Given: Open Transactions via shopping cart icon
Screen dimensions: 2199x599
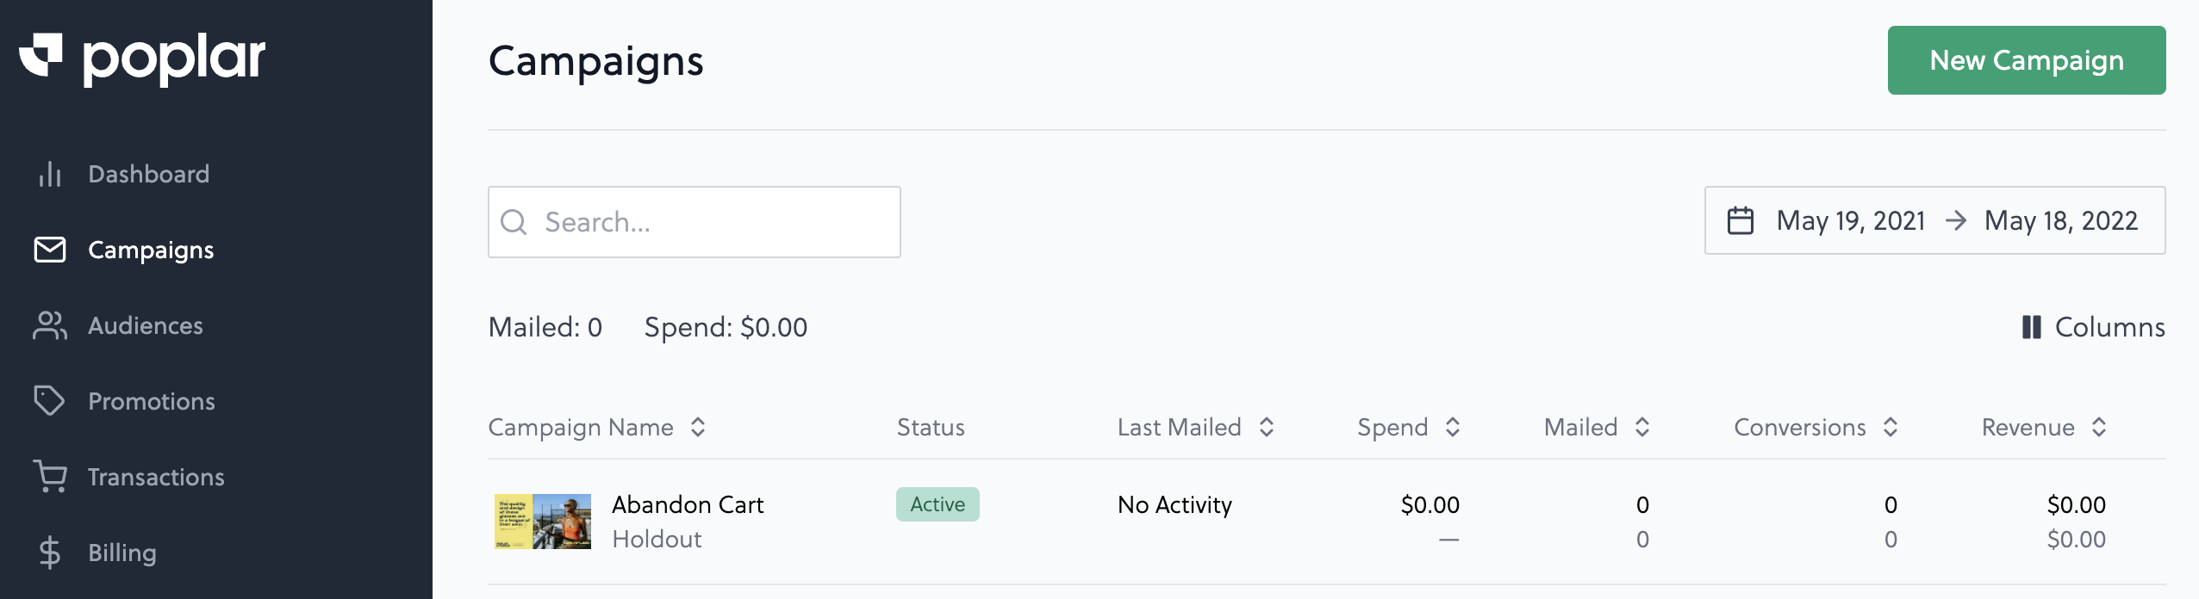Looking at the screenshot, I should coord(50,477).
